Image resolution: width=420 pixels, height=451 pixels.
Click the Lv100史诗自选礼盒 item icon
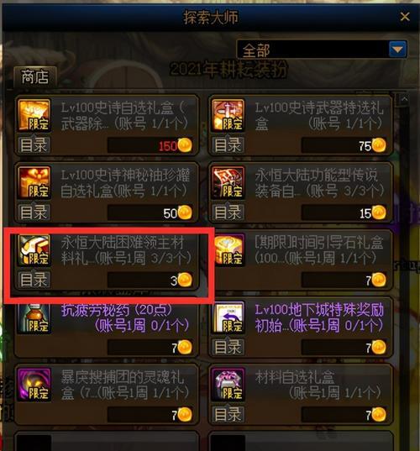[34, 115]
